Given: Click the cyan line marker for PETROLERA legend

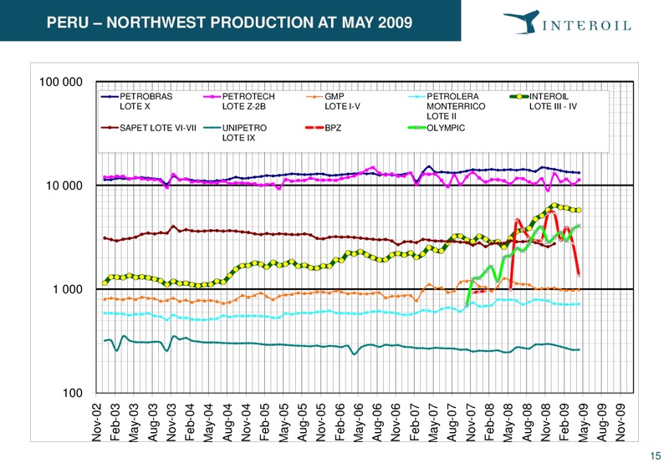Looking at the screenshot, I should [417, 97].
